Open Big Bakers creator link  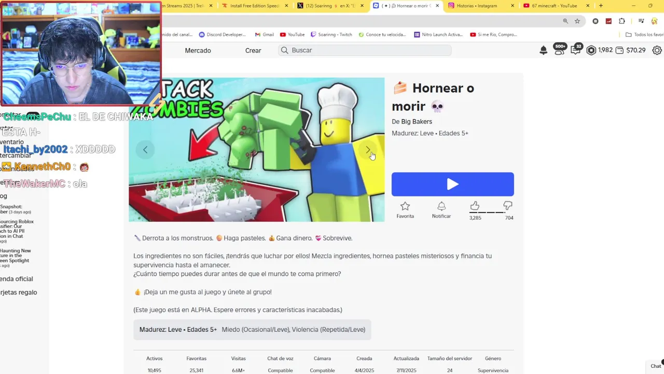tap(417, 122)
